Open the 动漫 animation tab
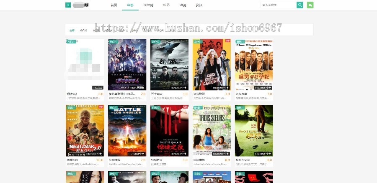377x183 pixels. point(183,5)
